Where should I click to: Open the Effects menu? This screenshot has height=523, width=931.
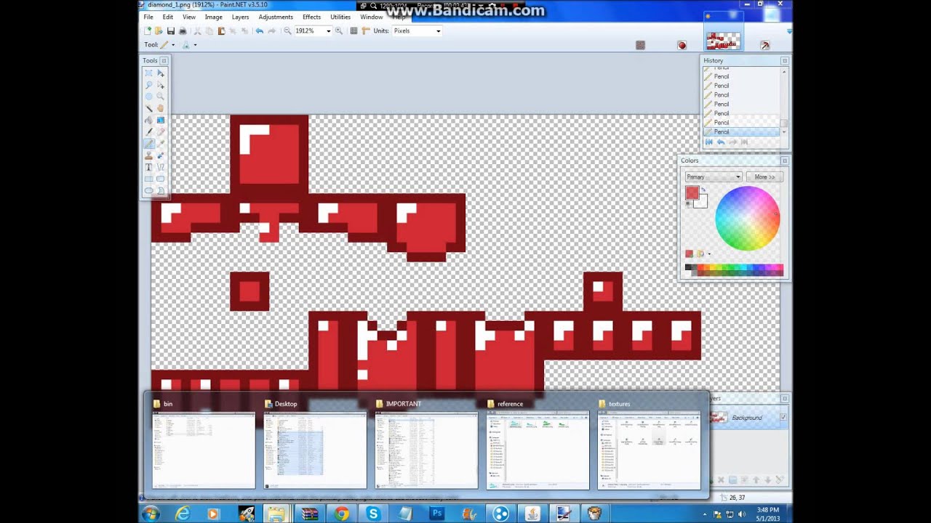pos(311,17)
